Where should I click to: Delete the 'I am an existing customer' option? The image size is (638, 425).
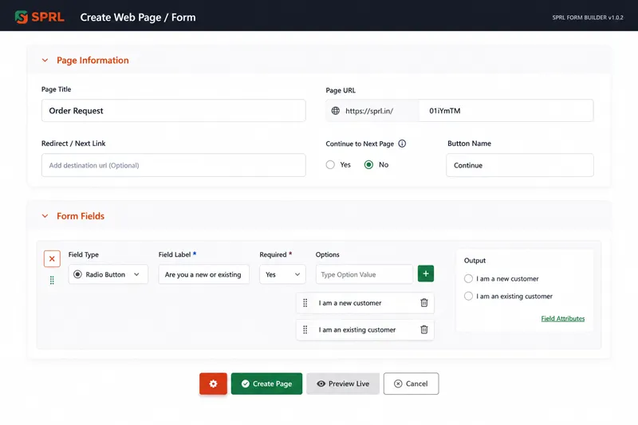[x=424, y=329]
